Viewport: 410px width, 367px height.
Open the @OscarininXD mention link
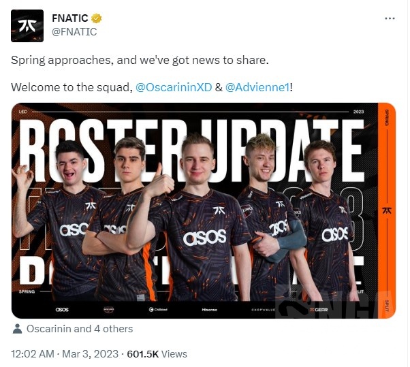point(174,87)
